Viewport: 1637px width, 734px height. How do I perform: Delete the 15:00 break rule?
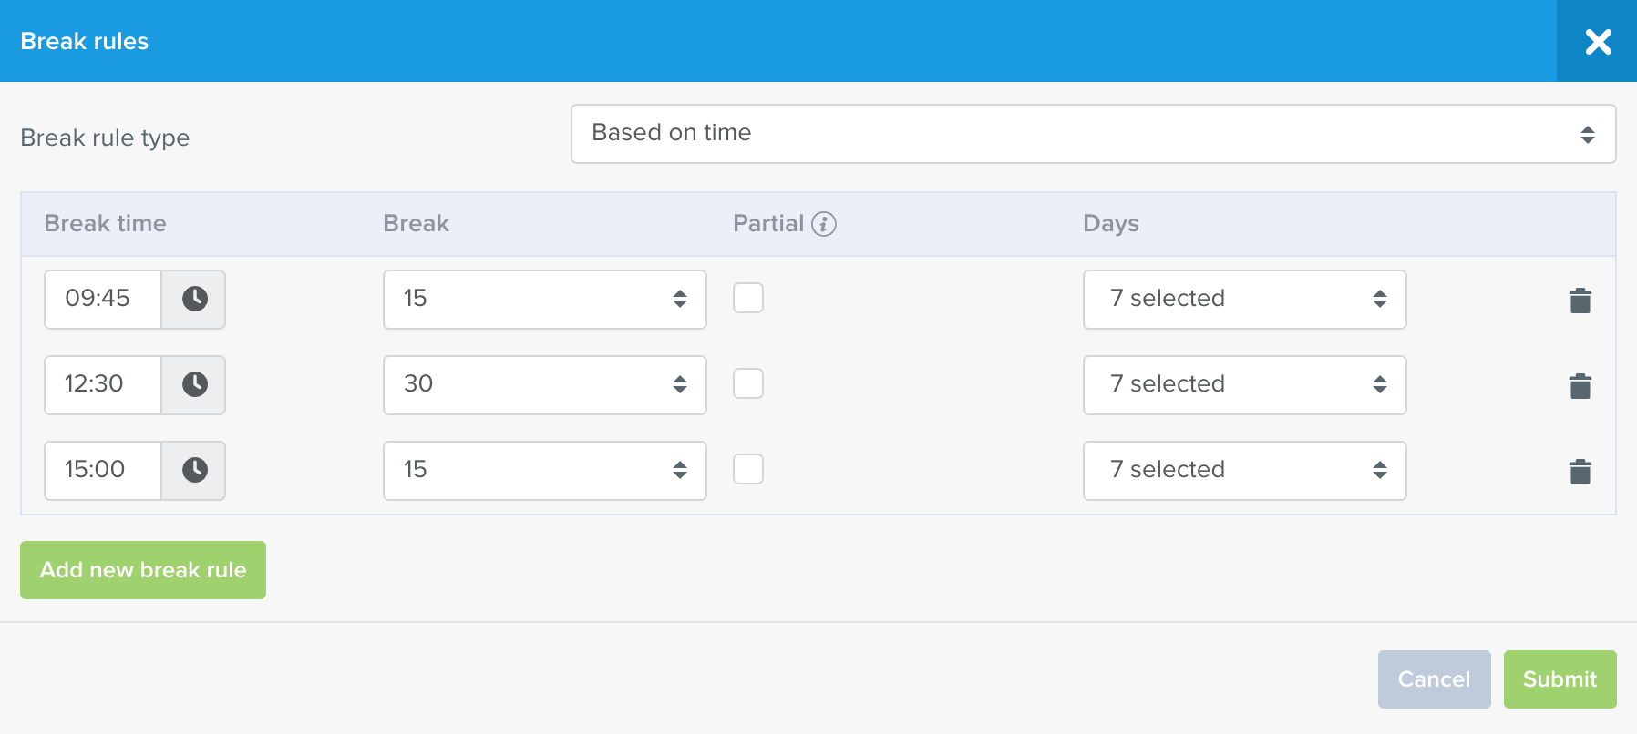click(x=1580, y=471)
